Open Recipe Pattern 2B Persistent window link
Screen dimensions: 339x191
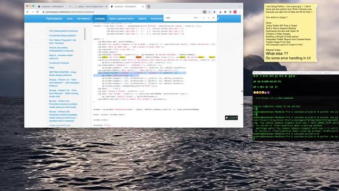(63, 116)
